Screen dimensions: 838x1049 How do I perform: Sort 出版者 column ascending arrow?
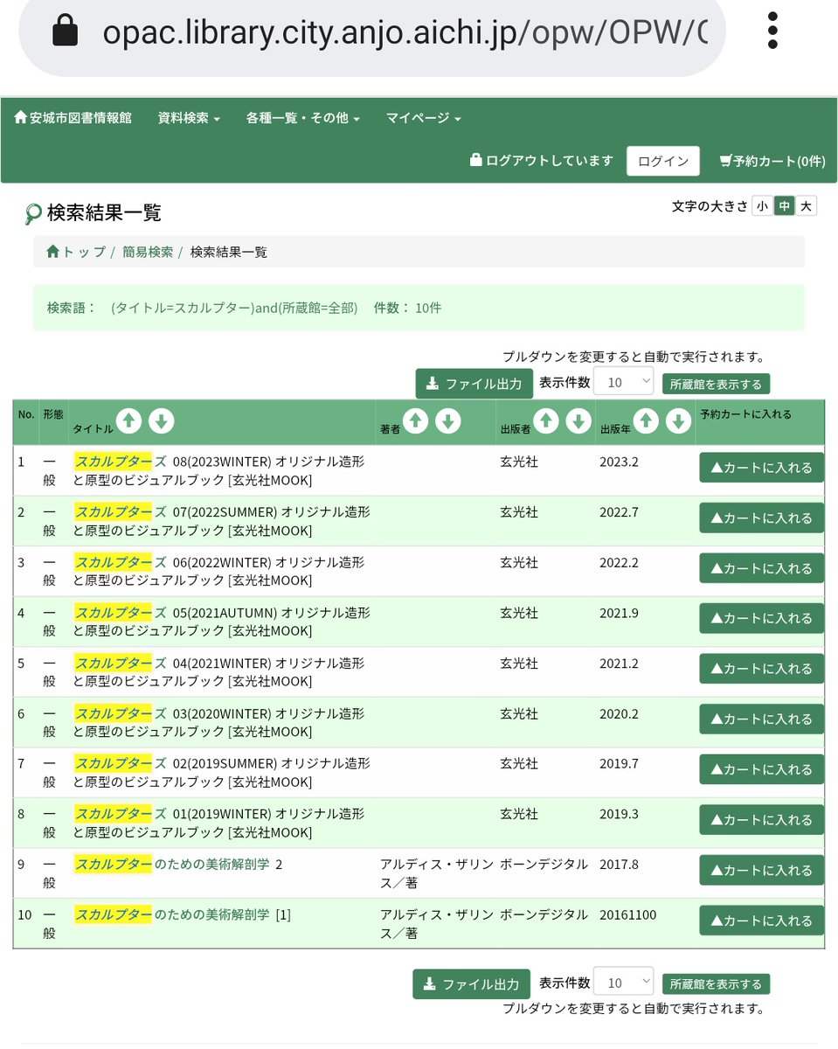546,421
